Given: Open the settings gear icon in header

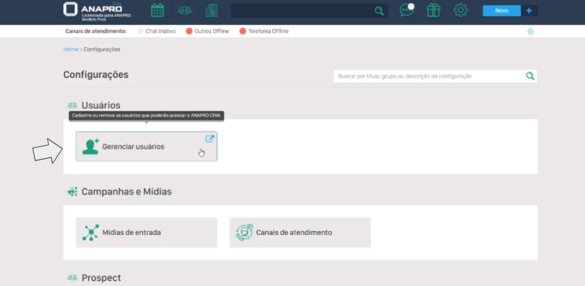Looking at the screenshot, I should [460, 10].
